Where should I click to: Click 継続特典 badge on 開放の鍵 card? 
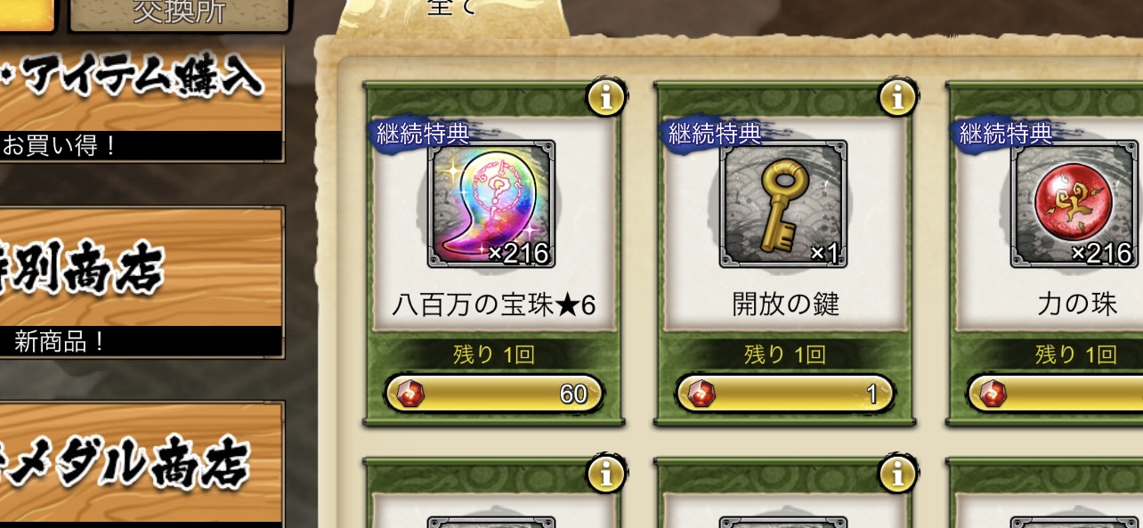pyautogui.click(x=714, y=134)
